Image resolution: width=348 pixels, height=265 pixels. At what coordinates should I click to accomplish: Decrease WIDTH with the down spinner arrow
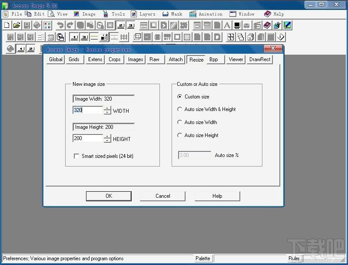pos(107,112)
